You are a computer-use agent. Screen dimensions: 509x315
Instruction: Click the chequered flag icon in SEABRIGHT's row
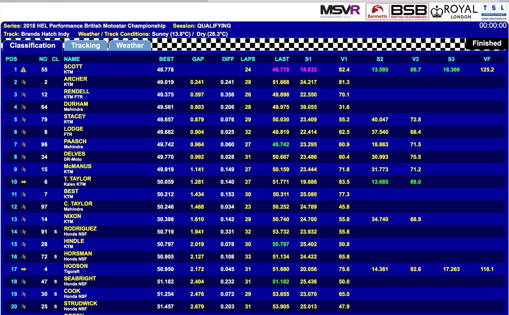[x=23, y=282]
